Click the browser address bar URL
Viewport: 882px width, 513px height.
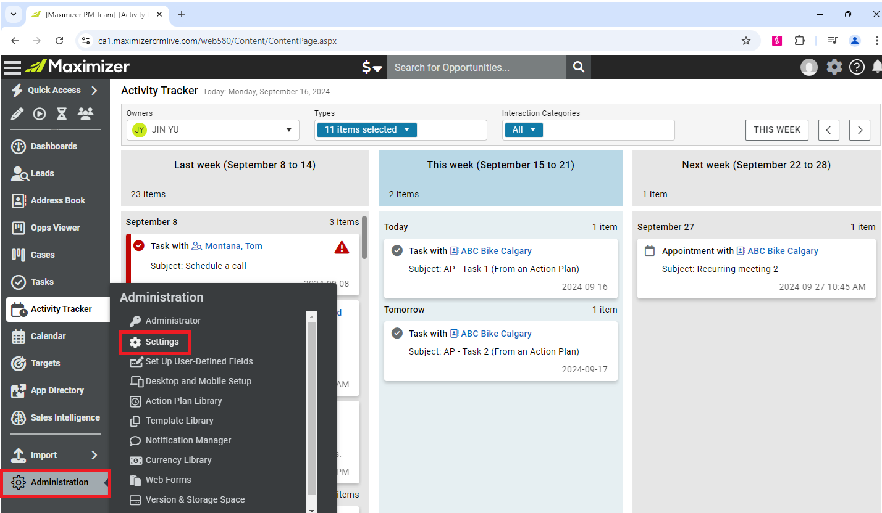point(217,41)
